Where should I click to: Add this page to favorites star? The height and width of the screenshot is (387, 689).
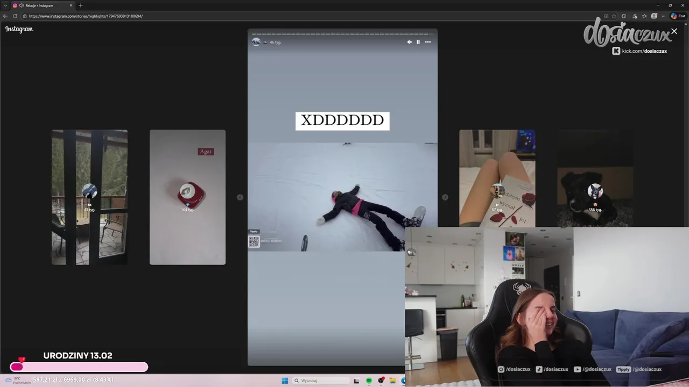click(x=614, y=16)
